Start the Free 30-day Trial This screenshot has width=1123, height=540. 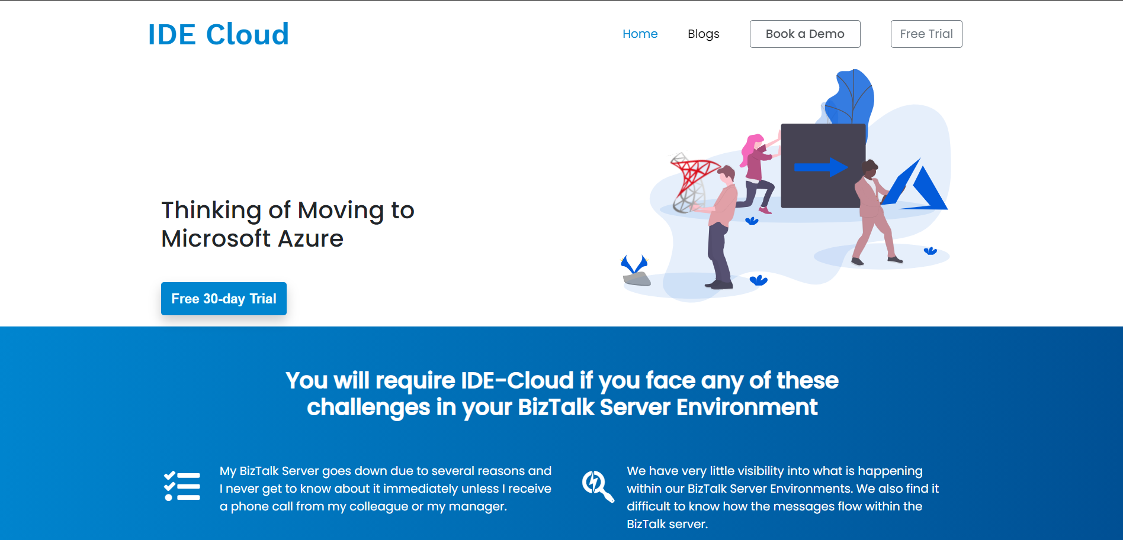click(223, 299)
